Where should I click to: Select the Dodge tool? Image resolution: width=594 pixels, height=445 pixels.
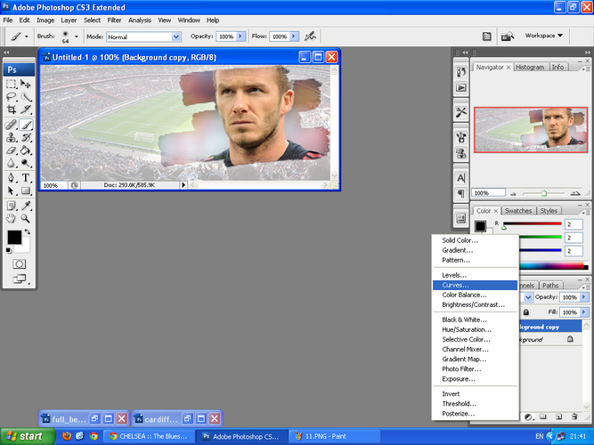coord(26,163)
